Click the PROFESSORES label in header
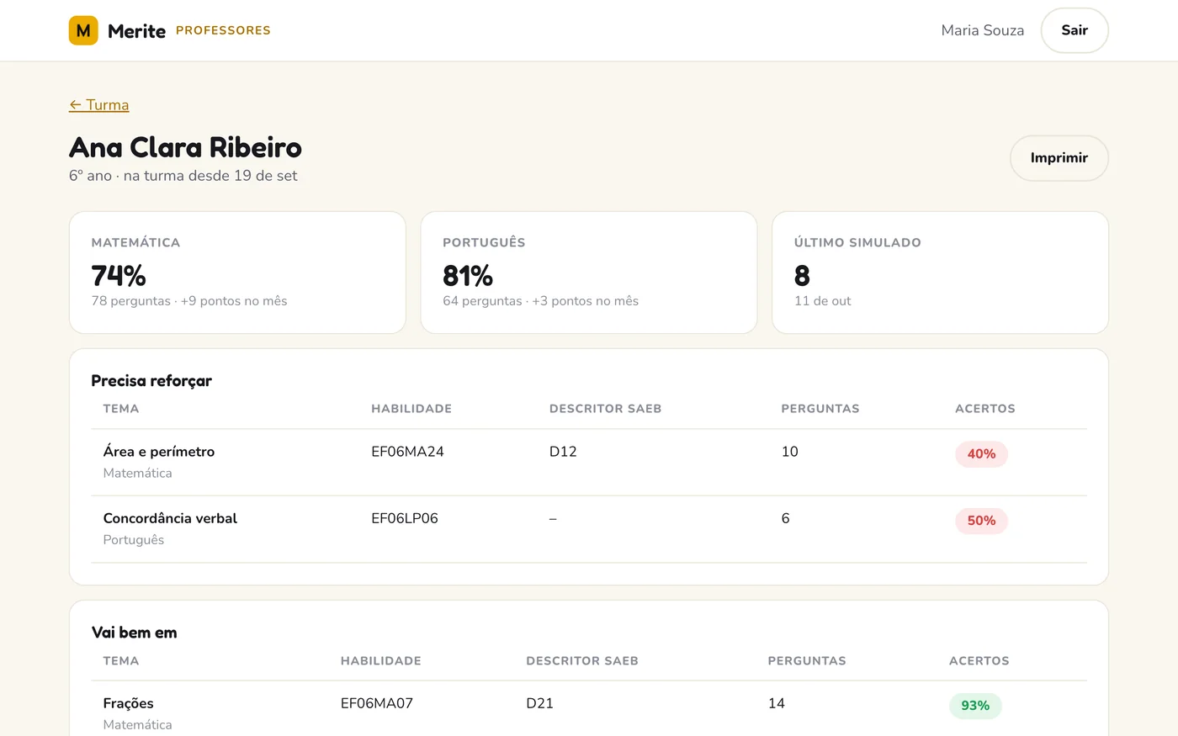The width and height of the screenshot is (1178, 736). 223,30
